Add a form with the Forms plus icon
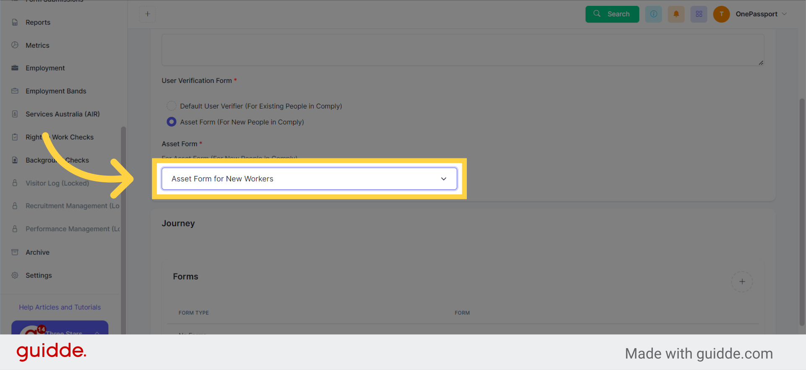This screenshot has height=370, width=806. [x=742, y=282]
